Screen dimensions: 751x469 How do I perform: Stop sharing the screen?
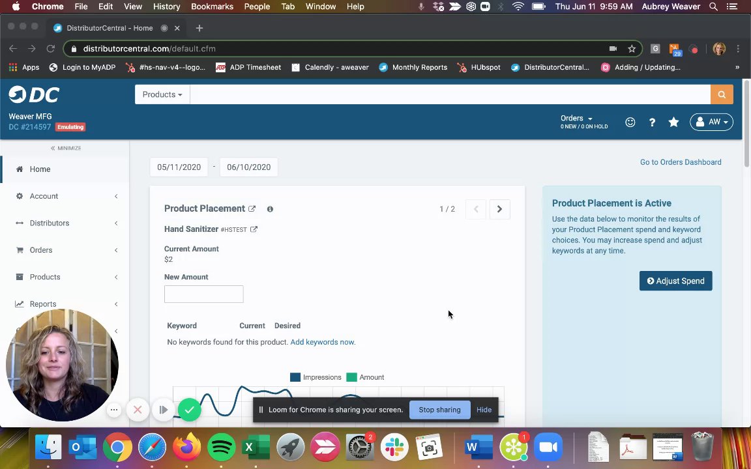[439, 410]
